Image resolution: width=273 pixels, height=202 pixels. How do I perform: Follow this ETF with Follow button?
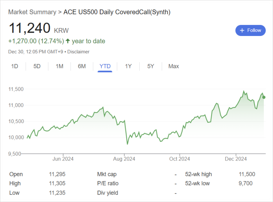point(250,30)
